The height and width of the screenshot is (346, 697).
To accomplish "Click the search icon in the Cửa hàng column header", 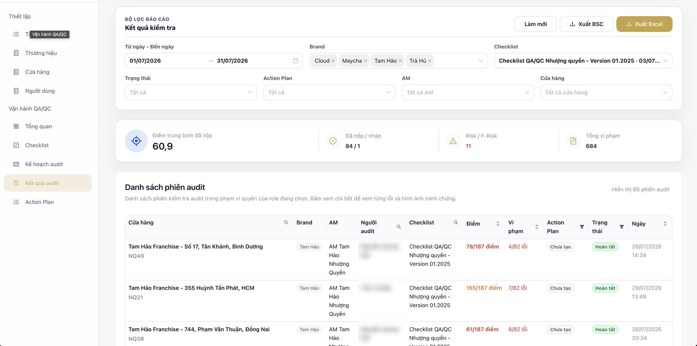I will 286,223.
